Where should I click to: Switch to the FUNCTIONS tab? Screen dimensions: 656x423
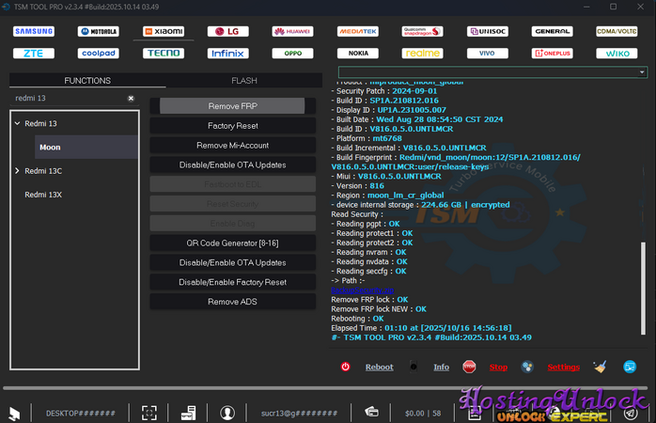(86, 81)
